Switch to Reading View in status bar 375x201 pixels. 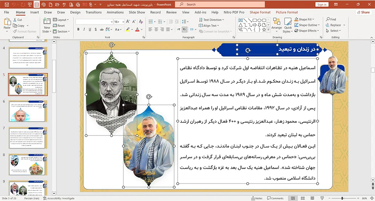tap(312, 198)
